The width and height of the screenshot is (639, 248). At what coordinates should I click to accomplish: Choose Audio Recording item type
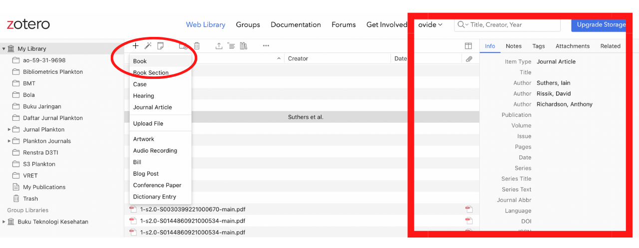tap(160, 151)
